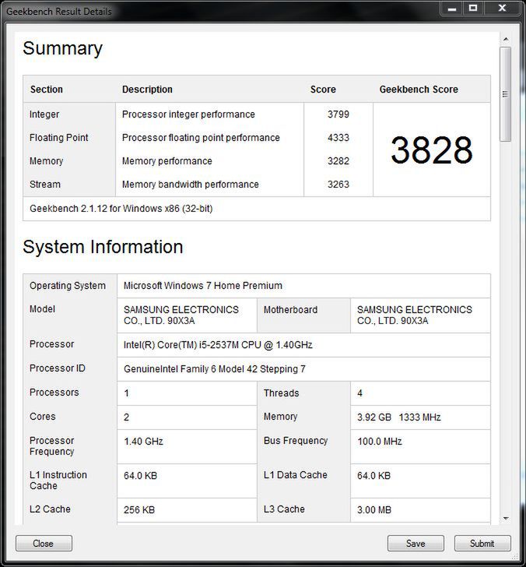This screenshot has width=526, height=567.
Task: Click 'Memory bandwidth performance' description
Action: (191, 185)
